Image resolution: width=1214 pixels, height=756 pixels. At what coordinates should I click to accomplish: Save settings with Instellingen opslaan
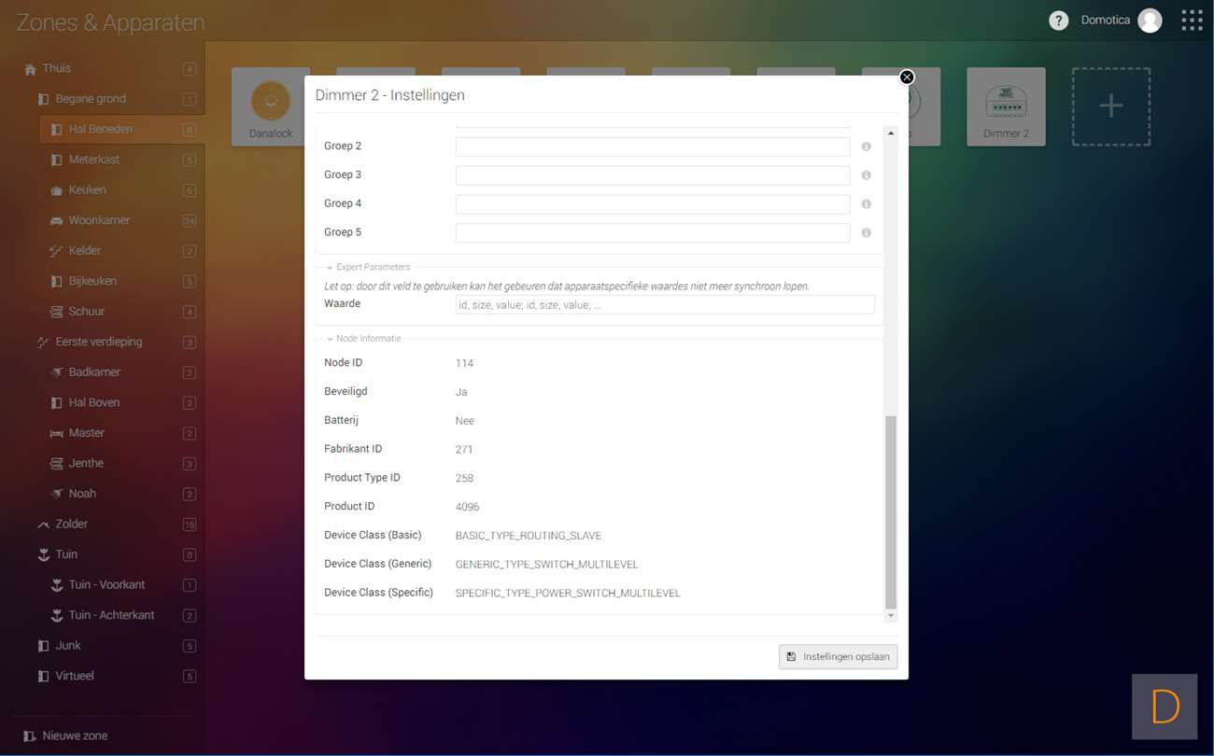click(839, 657)
